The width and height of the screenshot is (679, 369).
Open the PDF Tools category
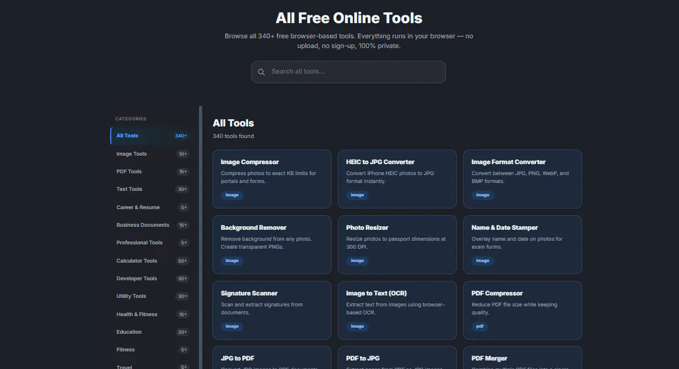point(150,172)
